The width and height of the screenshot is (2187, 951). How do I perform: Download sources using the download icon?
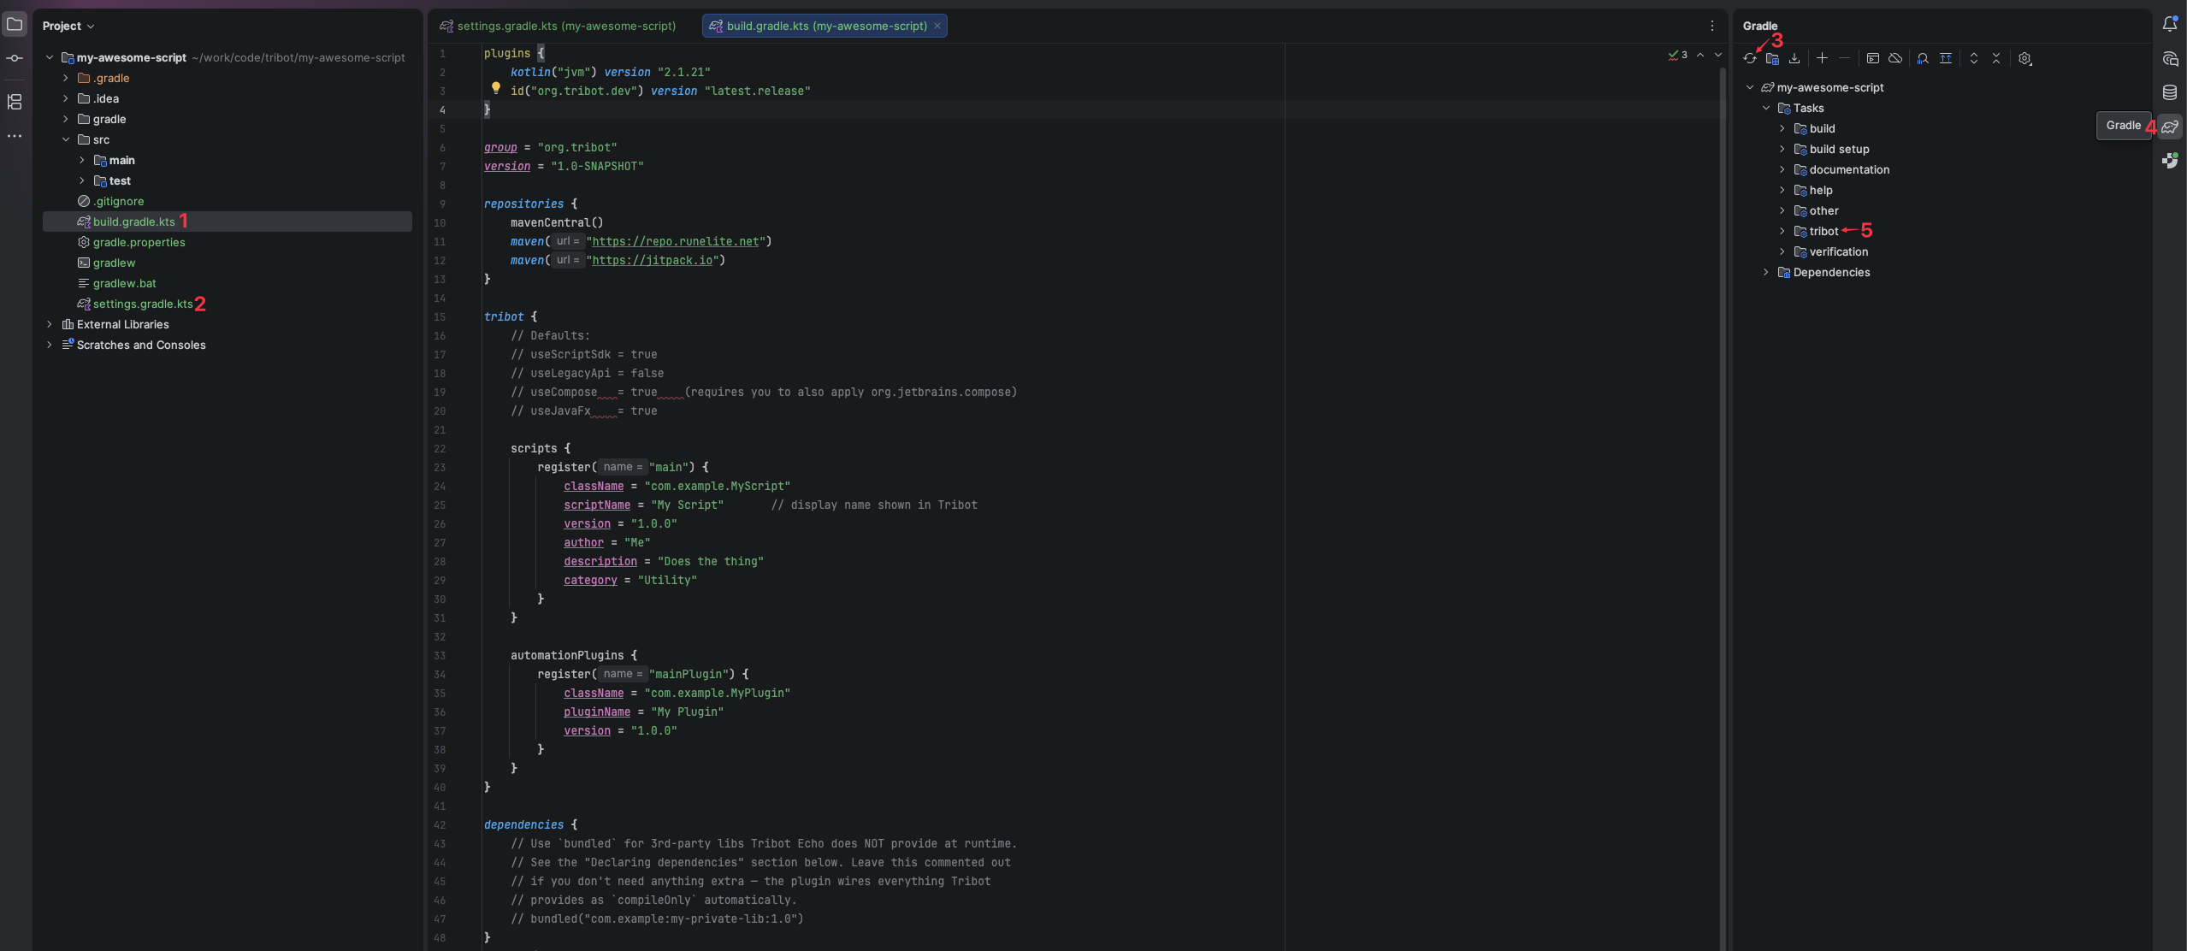pyautogui.click(x=1794, y=58)
